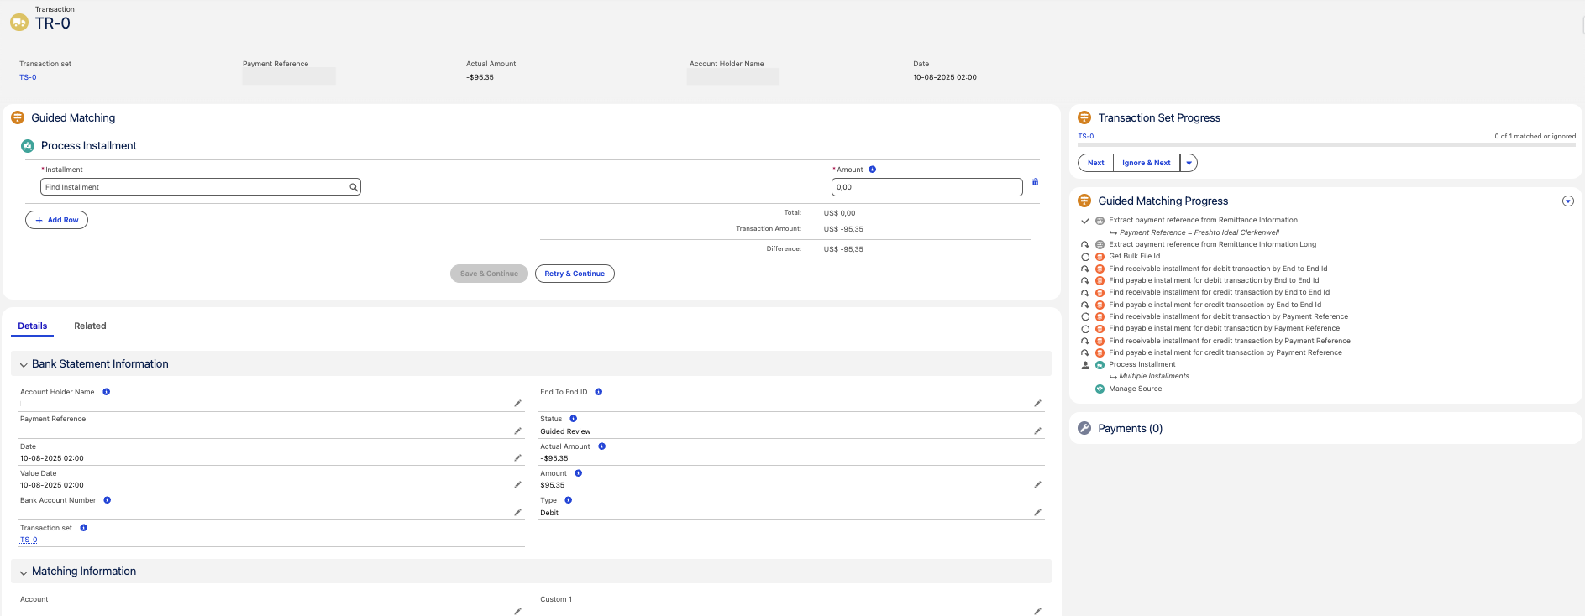Open dropdown arrow next to Ignore & Next
Viewport: 1585px width, 616px height.
[1189, 163]
